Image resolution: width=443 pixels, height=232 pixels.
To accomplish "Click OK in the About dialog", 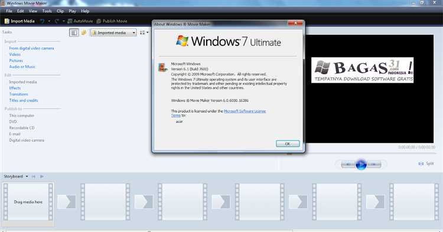I will (288, 143).
